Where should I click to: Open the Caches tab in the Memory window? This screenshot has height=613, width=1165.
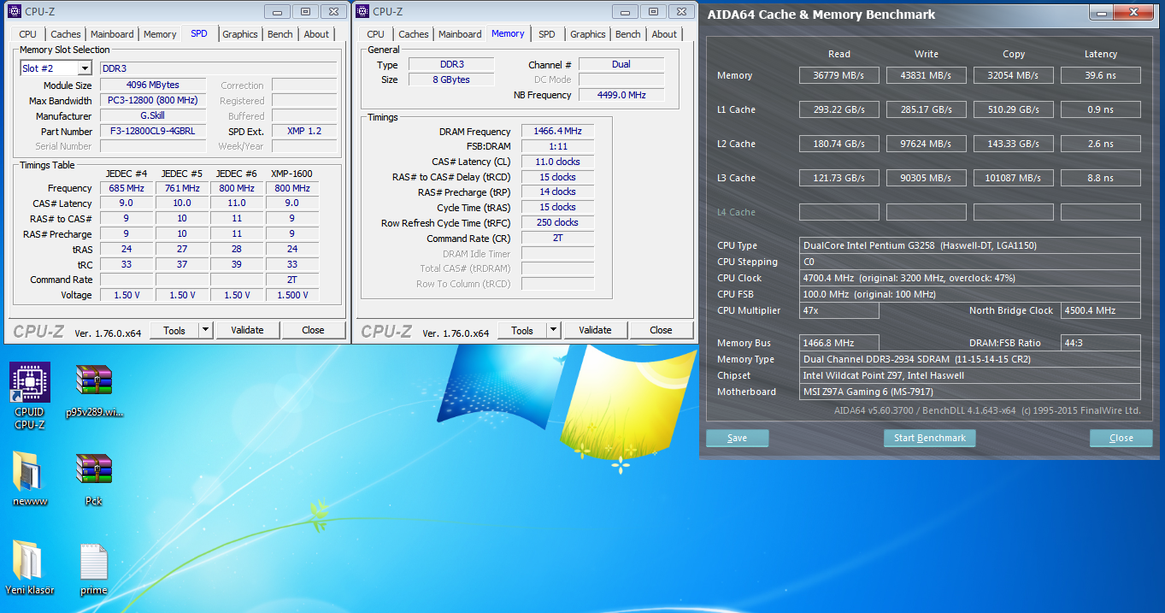[414, 34]
